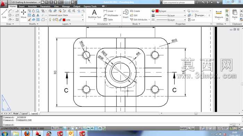Open the Unsaved Layer State dropdown
The image size is (243, 136).
tap(66, 15)
